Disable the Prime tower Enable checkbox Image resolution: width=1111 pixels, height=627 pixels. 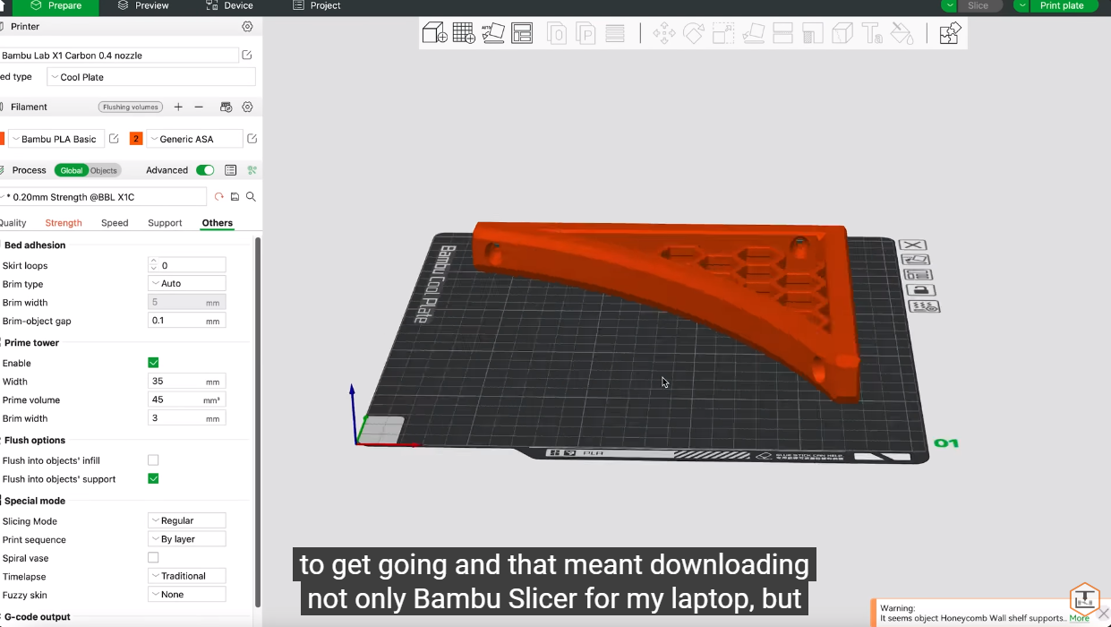(153, 363)
